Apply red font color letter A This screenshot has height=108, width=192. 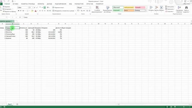pos(36,11)
